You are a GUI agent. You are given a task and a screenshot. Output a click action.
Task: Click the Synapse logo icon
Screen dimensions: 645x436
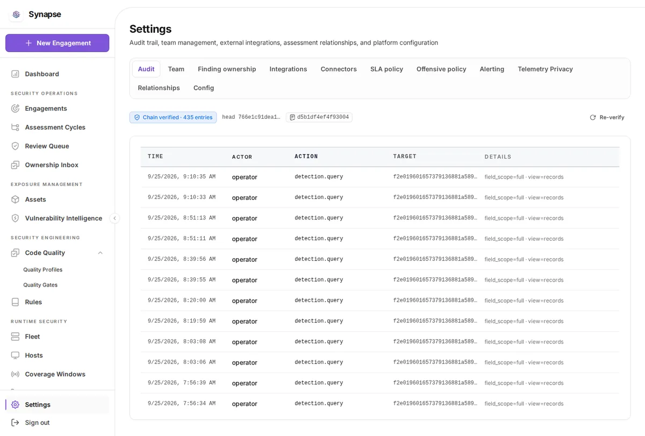[x=16, y=15]
